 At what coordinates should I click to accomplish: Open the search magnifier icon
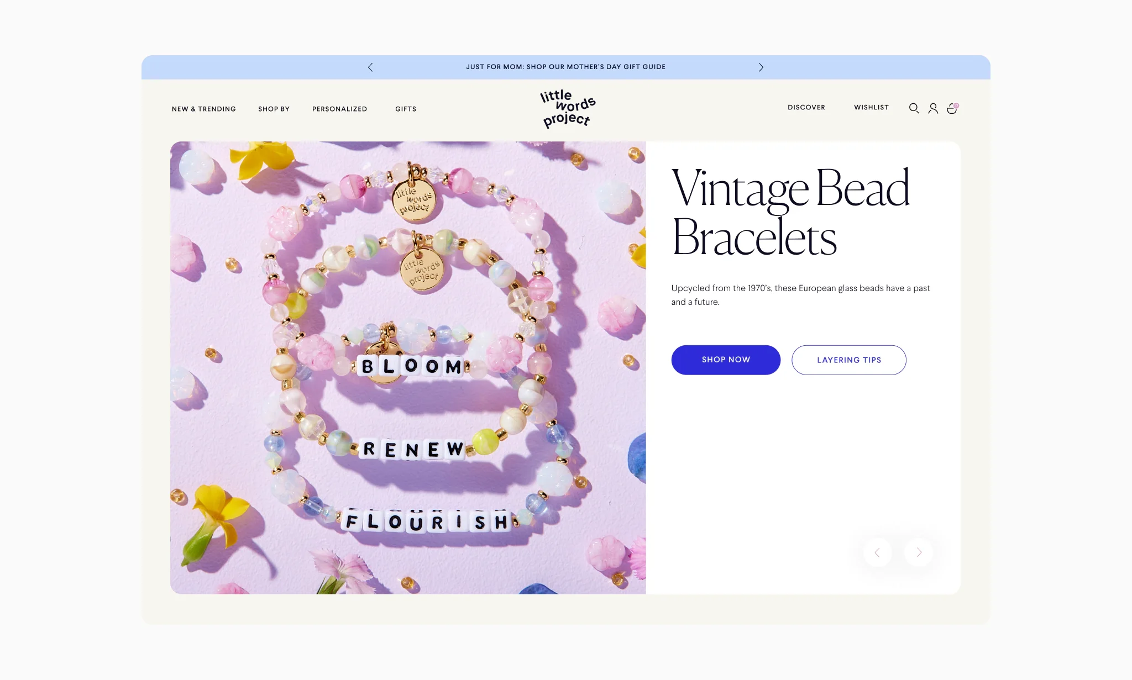(x=914, y=108)
